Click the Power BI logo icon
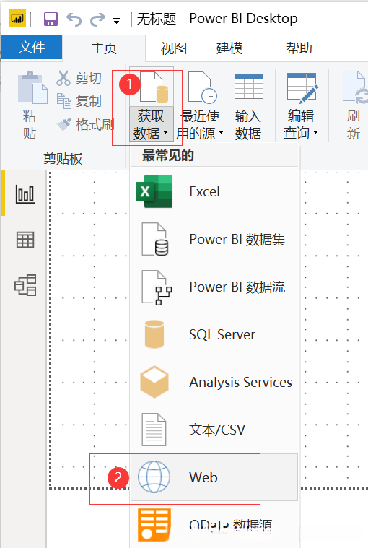 pyautogui.click(x=17, y=18)
